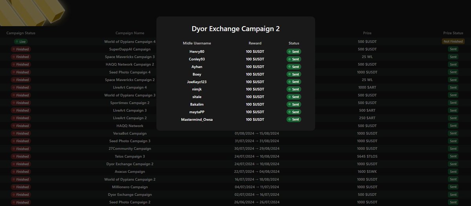The height and width of the screenshot is (206, 471).
Task: Click Finished badge for LiveArt Campaign 4
Action: tap(21, 87)
